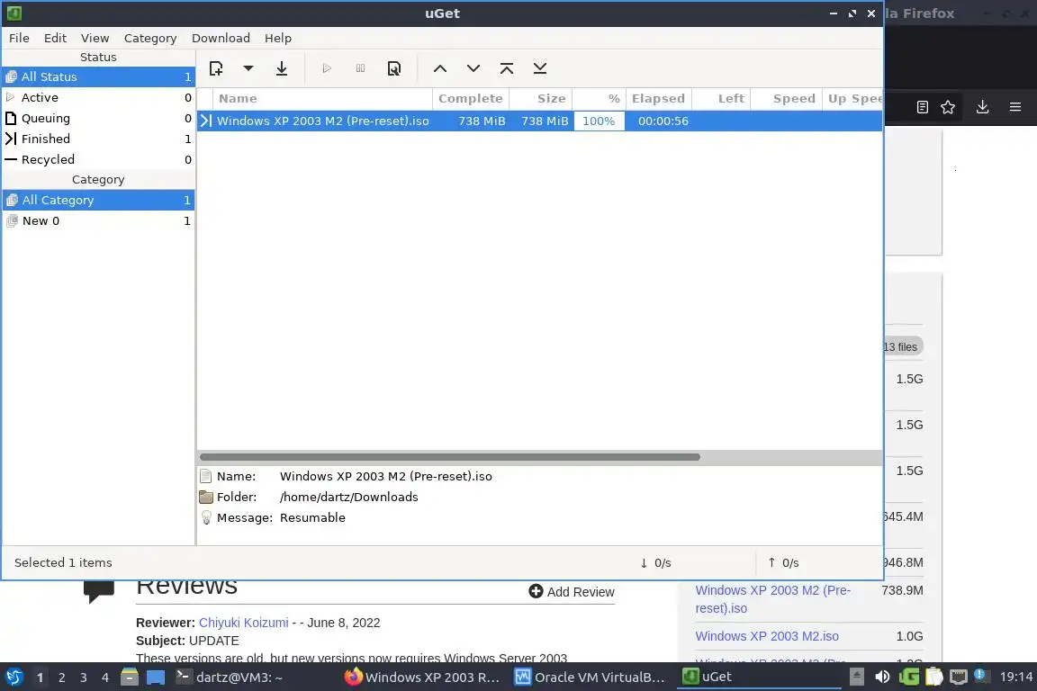Switch to workspace 3 in the taskbar
This screenshot has width=1037, height=691.
tap(84, 678)
